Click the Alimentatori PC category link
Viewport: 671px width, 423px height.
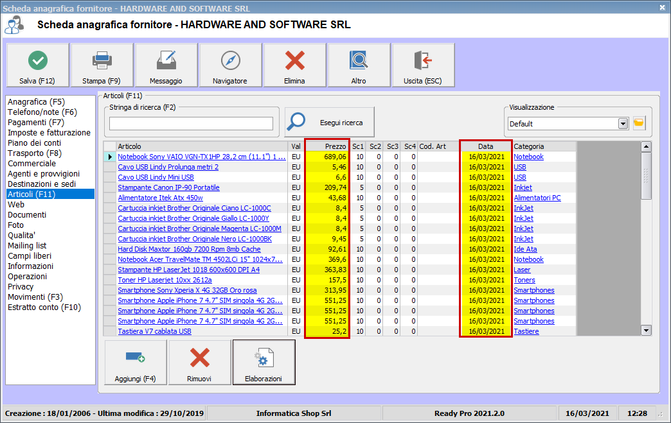tap(537, 198)
